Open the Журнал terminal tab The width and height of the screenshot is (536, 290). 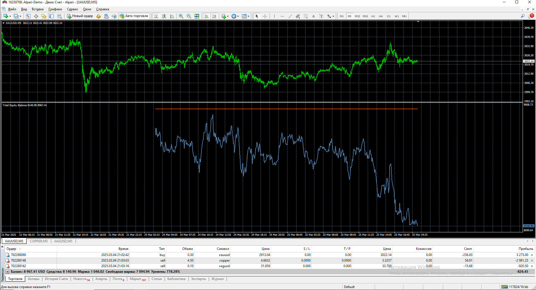coord(218,279)
